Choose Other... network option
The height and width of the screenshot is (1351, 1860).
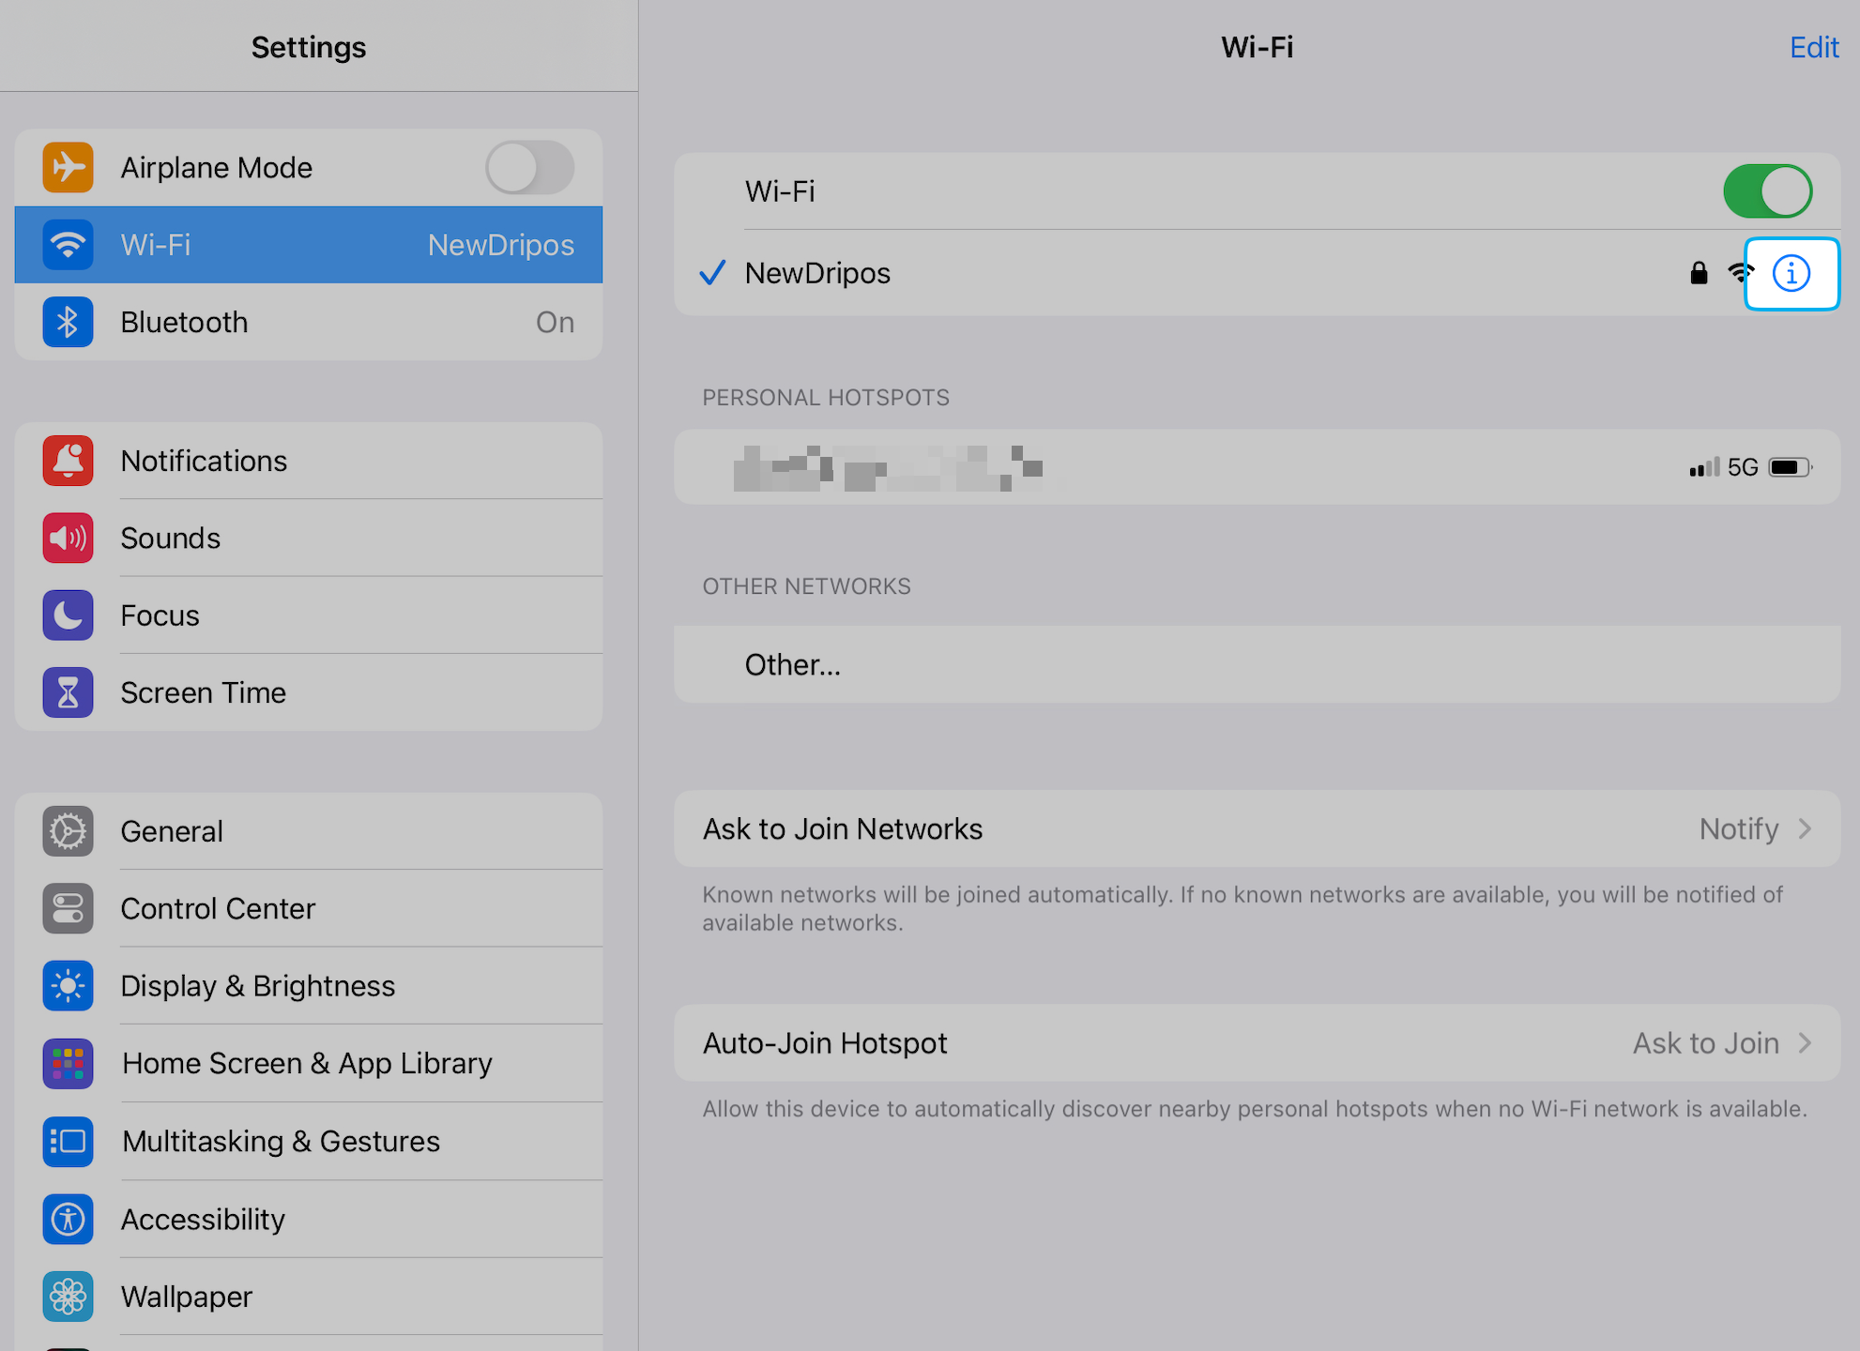[793, 664]
